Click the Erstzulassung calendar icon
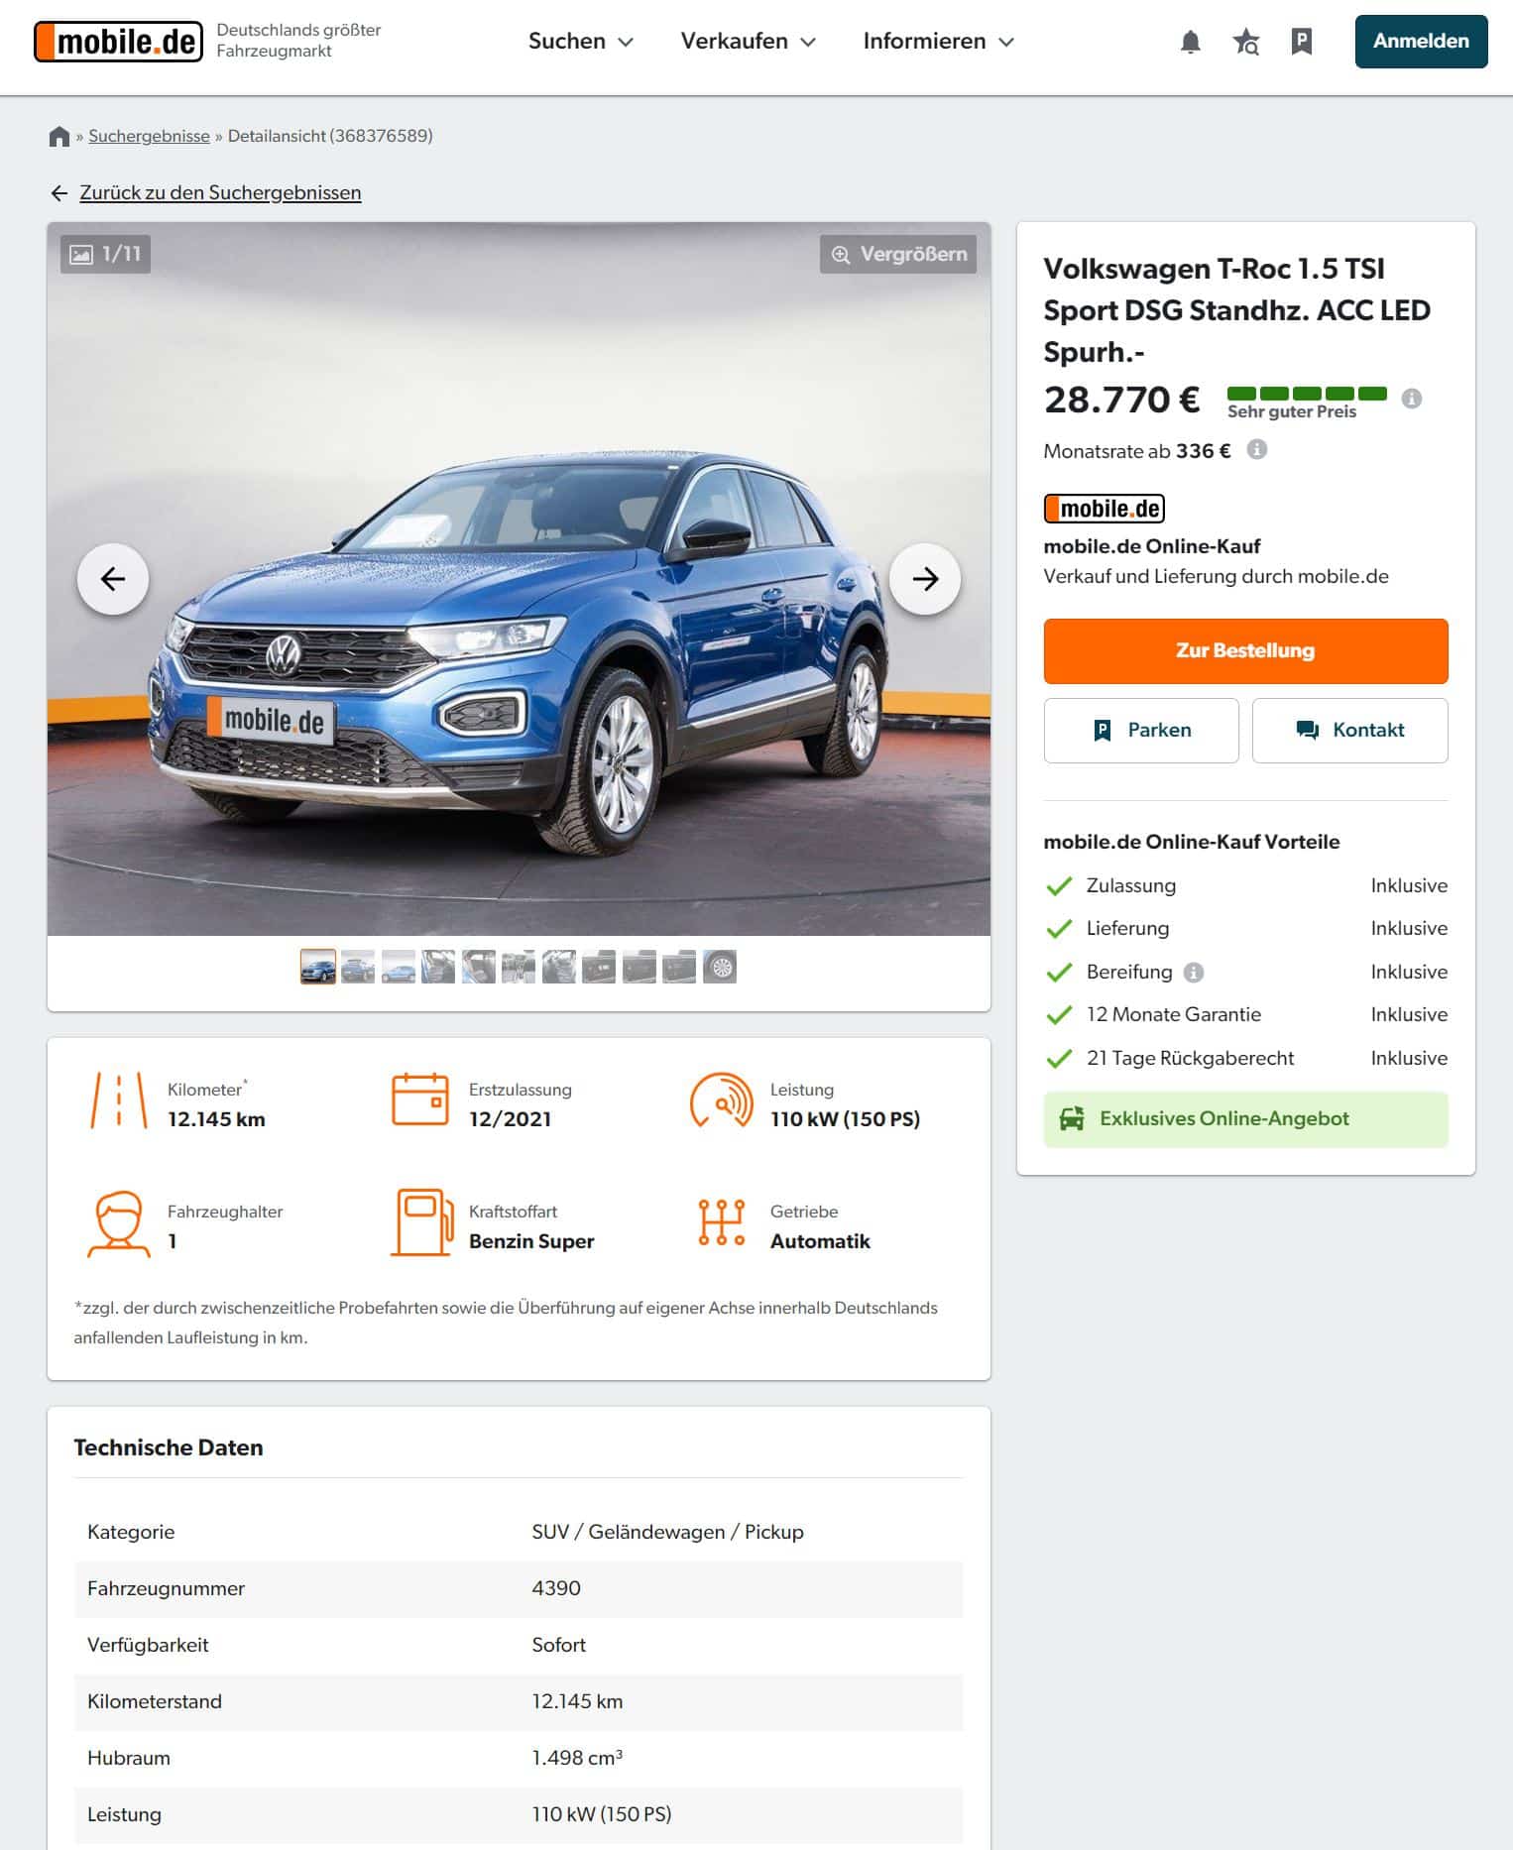Image resolution: width=1513 pixels, height=1850 pixels. pyautogui.click(x=420, y=1099)
